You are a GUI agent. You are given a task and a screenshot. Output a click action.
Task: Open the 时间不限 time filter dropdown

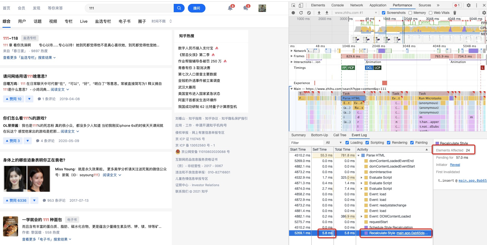(x=162, y=21)
